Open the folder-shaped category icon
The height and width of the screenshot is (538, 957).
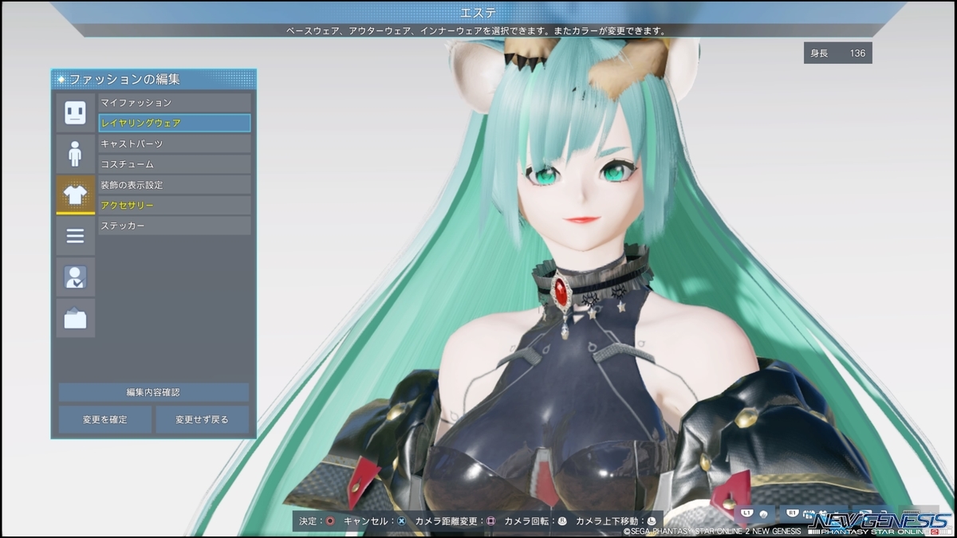[x=75, y=319]
